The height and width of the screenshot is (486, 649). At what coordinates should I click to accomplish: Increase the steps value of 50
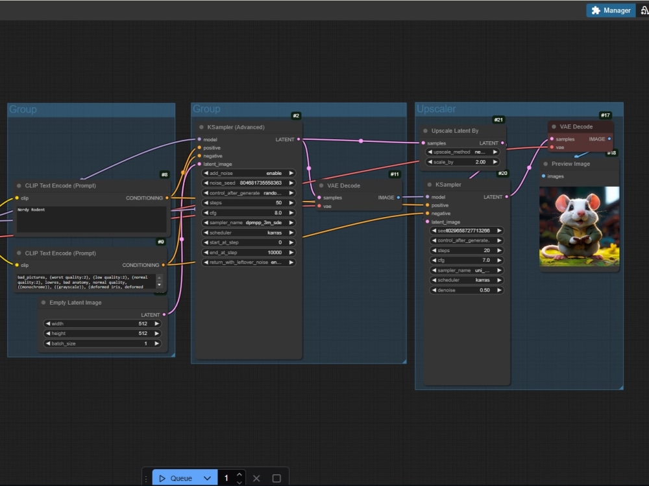point(291,203)
